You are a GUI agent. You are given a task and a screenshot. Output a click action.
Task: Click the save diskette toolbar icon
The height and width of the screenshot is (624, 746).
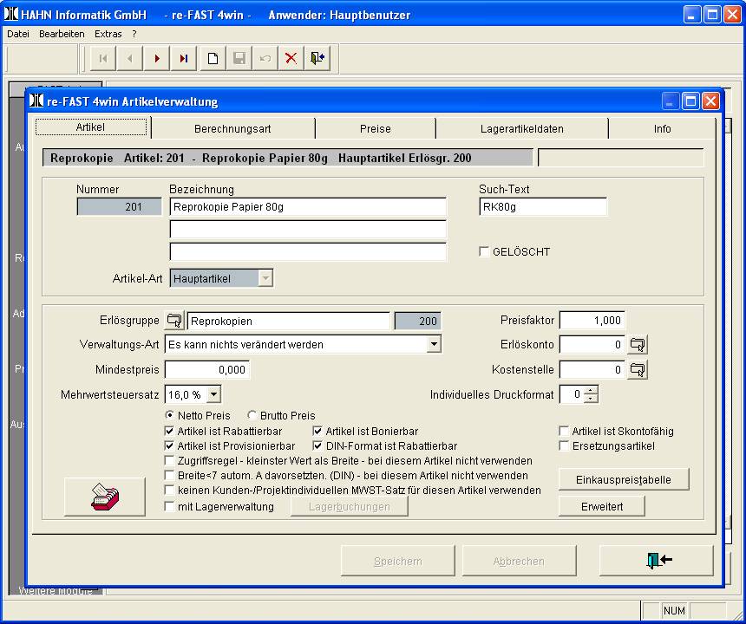click(239, 58)
